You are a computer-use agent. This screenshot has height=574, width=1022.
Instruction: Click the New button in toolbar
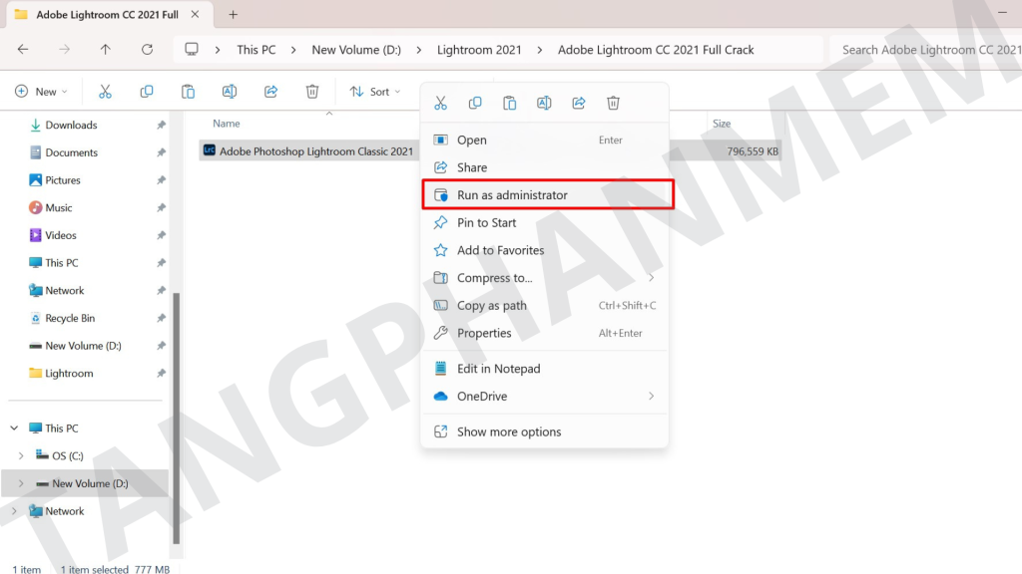coord(42,92)
